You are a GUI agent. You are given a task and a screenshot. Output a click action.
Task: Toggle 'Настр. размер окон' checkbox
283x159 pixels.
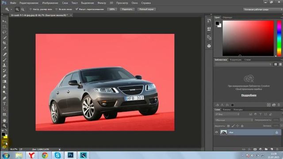[31, 9]
